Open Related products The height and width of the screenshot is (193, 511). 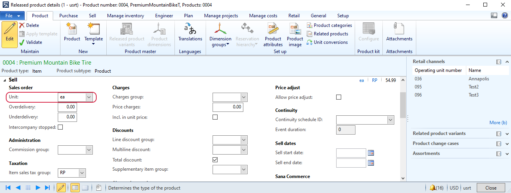point(327,34)
